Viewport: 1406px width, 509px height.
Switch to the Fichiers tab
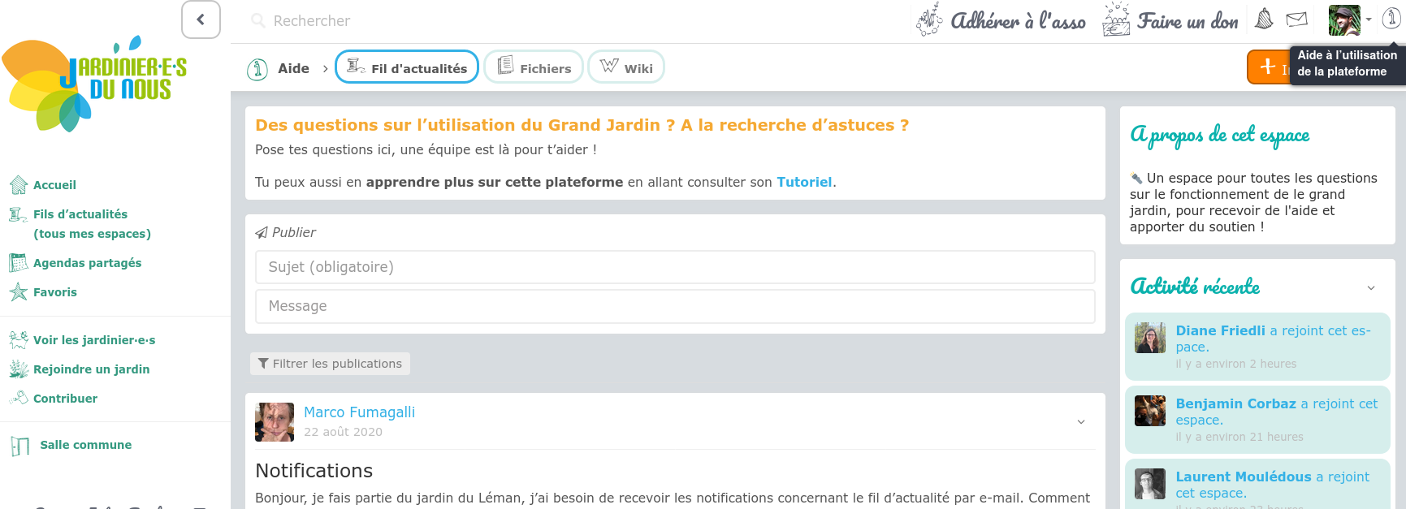534,67
